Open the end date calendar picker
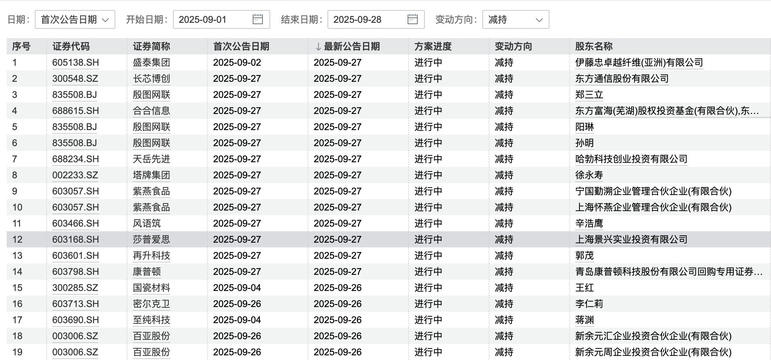This screenshot has width=771, height=360. 413,19
